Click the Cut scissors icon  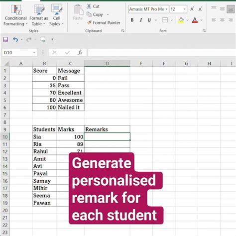coord(89,6)
